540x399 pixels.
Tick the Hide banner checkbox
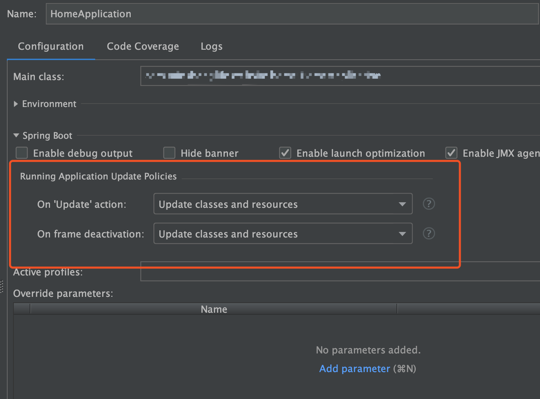169,153
